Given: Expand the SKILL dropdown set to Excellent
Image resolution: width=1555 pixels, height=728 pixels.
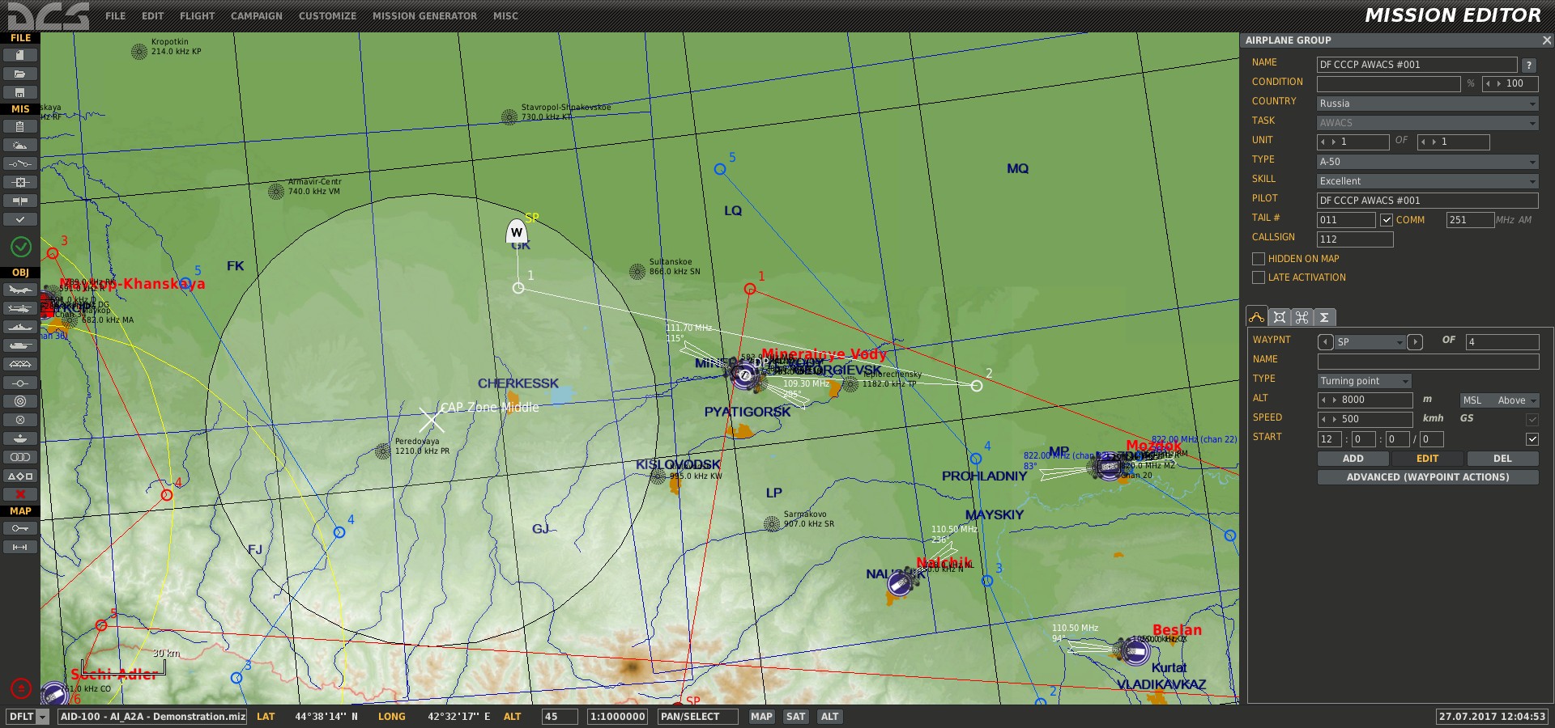Looking at the screenshot, I should 1427,181.
